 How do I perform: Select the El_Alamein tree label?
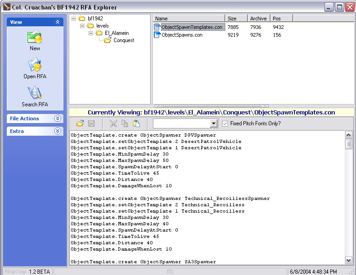[117, 33]
